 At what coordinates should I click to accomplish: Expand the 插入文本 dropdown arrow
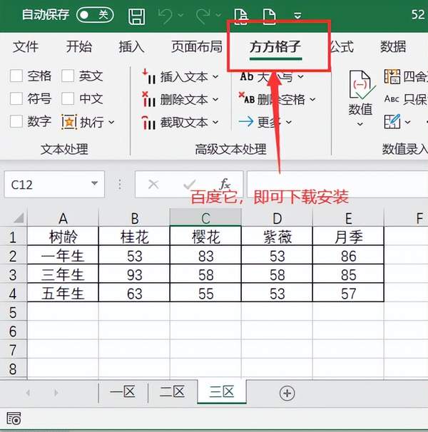(x=215, y=76)
